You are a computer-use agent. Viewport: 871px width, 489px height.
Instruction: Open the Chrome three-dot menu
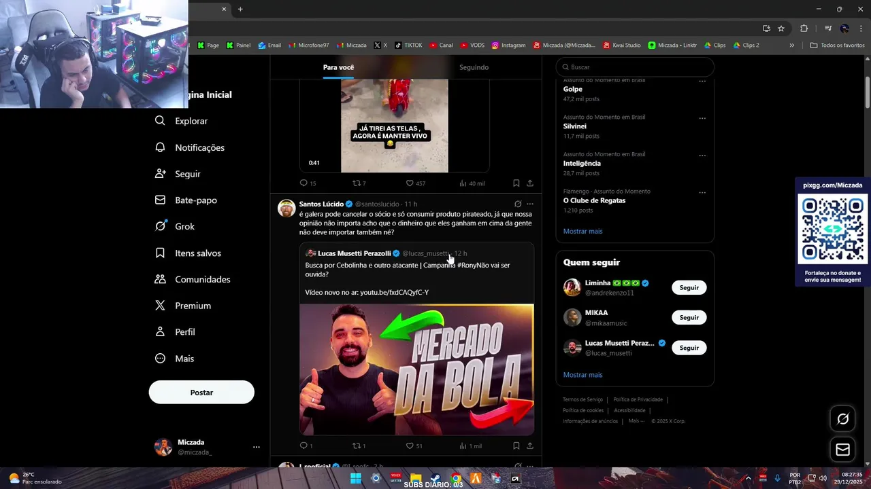tap(860, 29)
